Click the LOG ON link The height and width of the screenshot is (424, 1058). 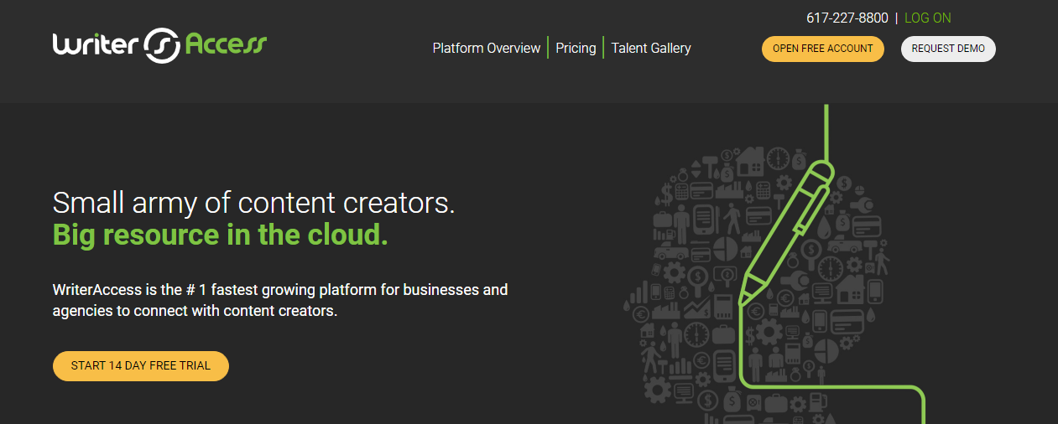click(927, 18)
